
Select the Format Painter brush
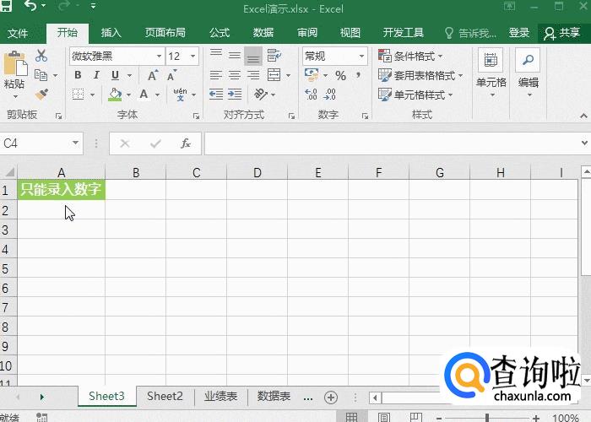pos(41,95)
